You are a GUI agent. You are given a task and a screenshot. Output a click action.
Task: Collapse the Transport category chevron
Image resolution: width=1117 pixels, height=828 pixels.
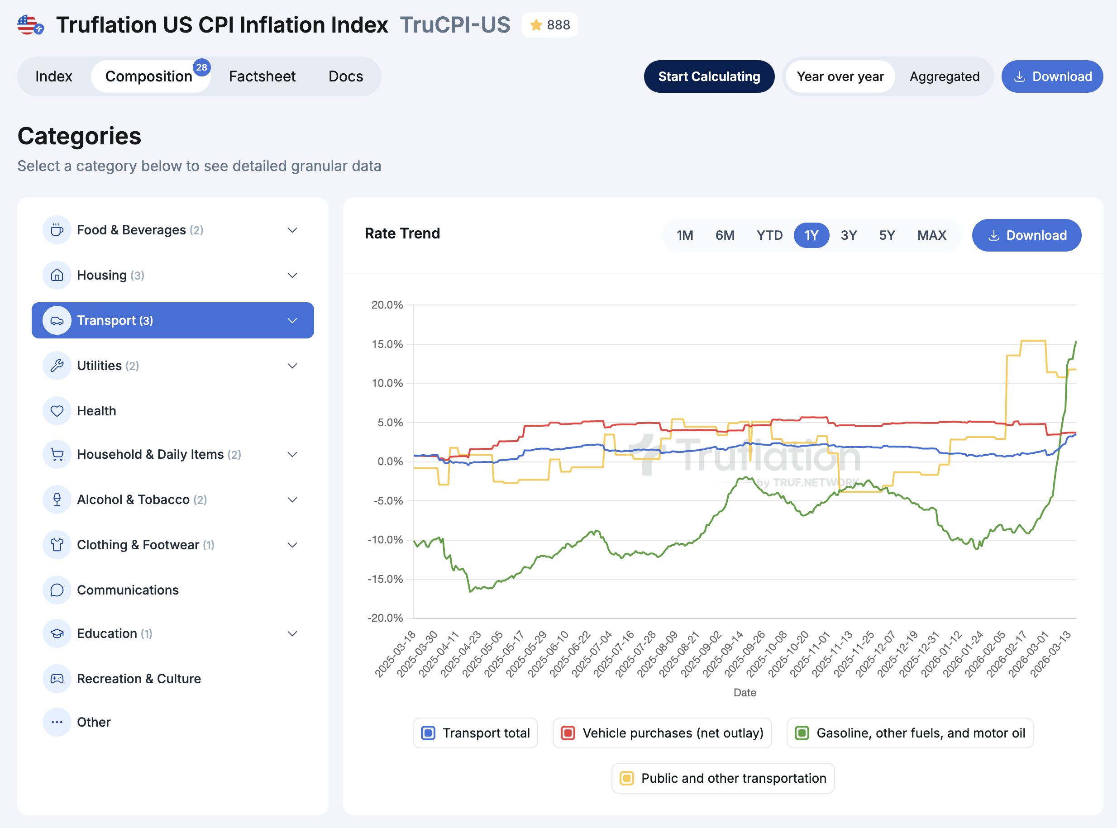tap(292, 321)
